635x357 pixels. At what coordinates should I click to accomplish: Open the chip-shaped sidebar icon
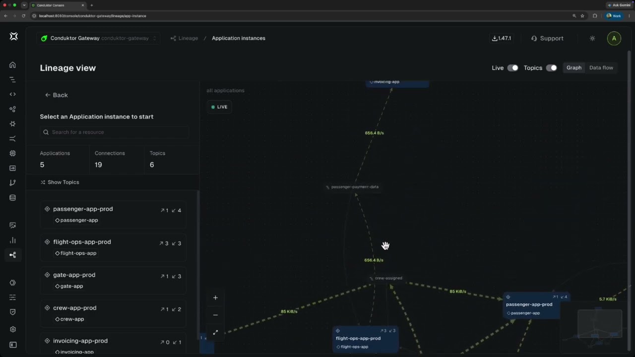(x=13, y=153)
